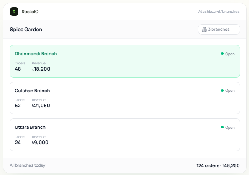
Task: Open the 3 branches dropdown
Action: coord(219,30)
